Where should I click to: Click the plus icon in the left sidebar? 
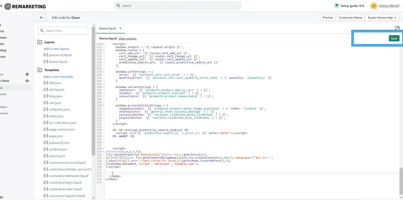tap(27, 74)
